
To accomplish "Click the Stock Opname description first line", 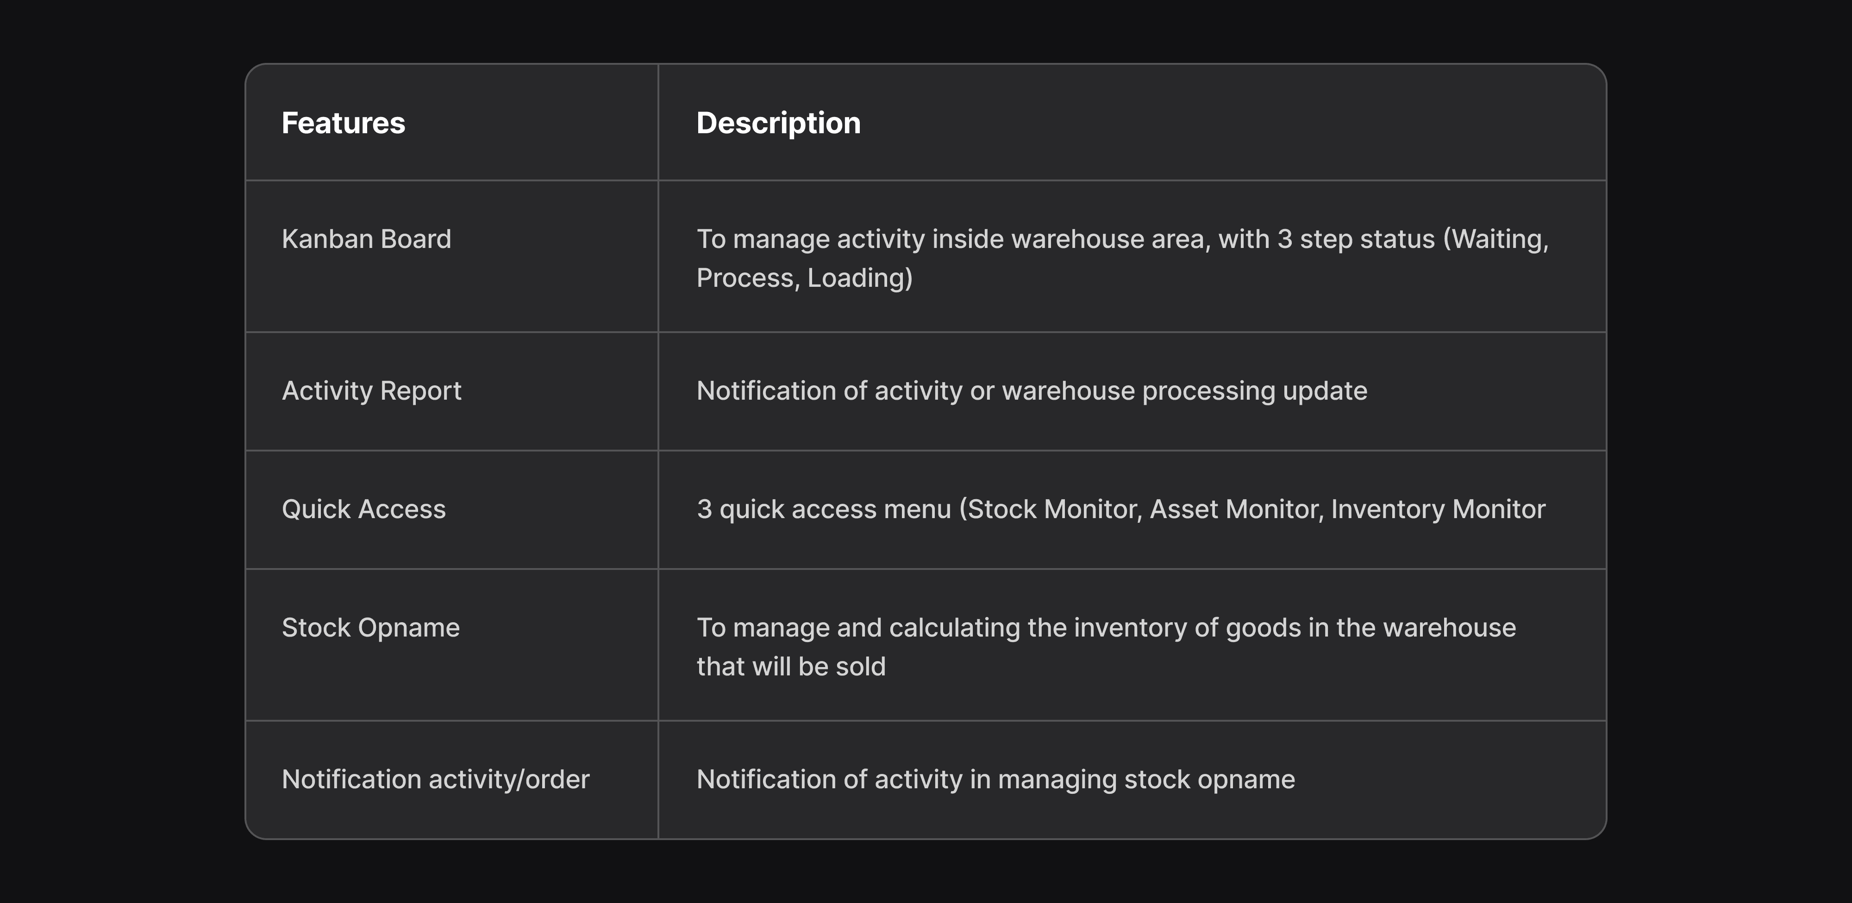I will [x=1106, y=627].
